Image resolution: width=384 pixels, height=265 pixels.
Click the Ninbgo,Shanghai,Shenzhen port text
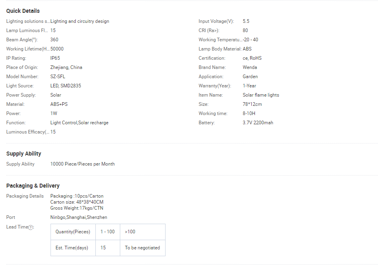[x=79, y=217]
